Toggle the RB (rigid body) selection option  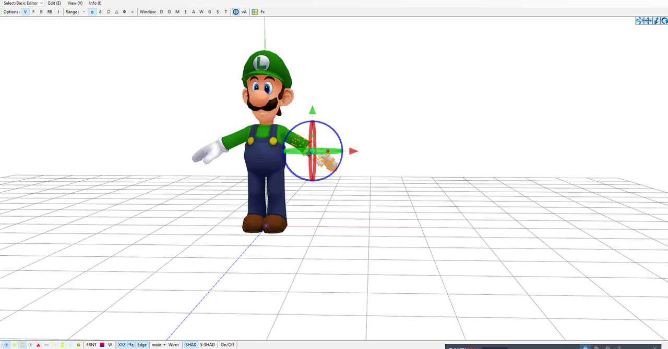click(50, 11)
